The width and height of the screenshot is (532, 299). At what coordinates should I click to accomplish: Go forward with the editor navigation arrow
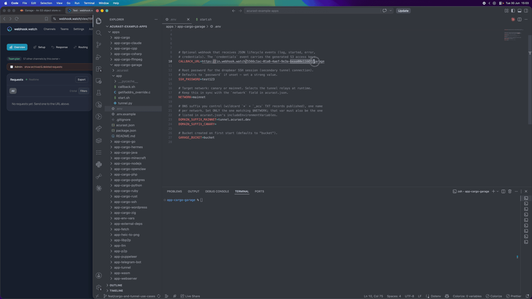(240, 11)
